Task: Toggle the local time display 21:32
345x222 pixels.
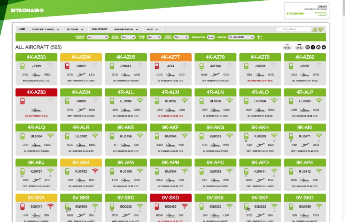Action: pyautogui.click(x=299, y=47)
